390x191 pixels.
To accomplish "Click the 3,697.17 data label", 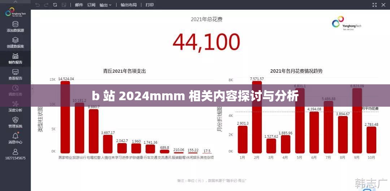I will pos(108,133).
